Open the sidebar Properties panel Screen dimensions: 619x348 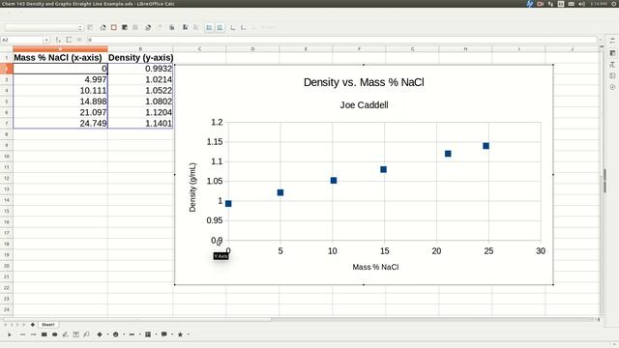[x=612, y=52]
